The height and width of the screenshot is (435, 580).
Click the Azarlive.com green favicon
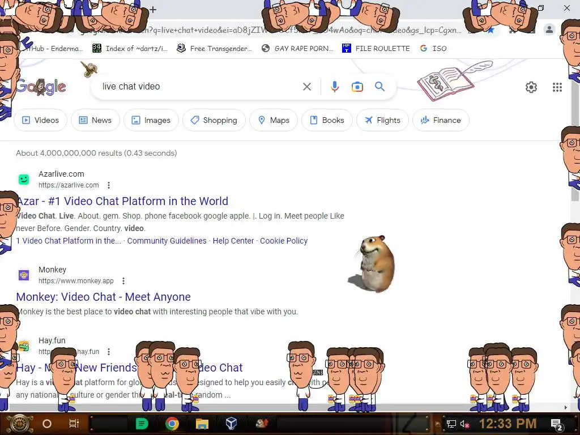(x=24, y=180)
